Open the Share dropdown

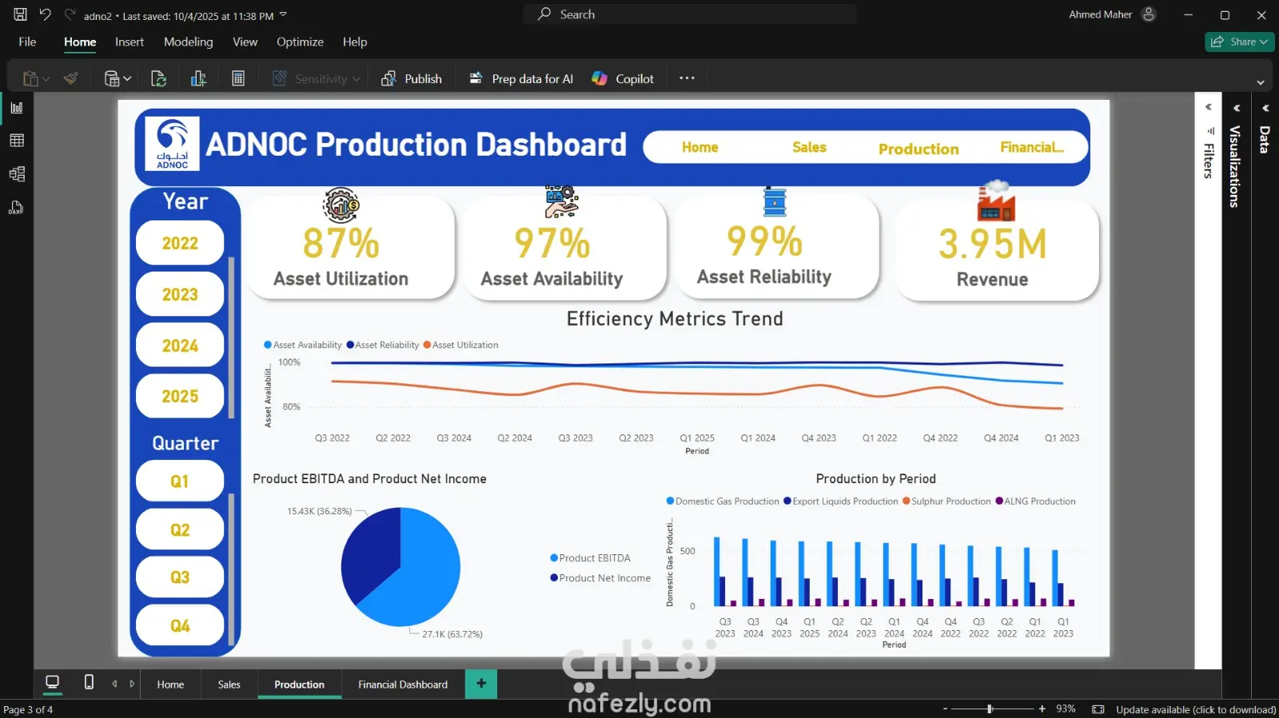click(x=1240, y=42)
